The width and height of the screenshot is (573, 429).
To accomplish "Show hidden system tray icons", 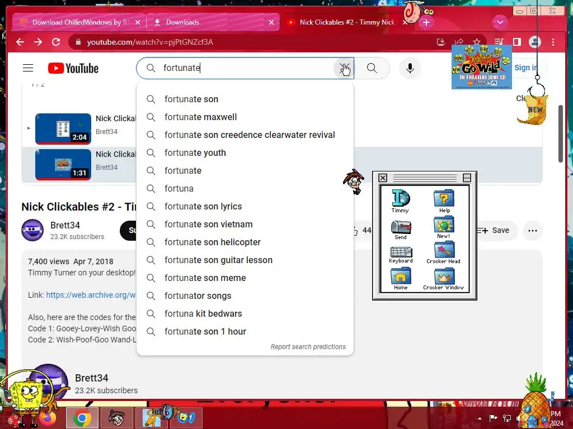I will [480, 418].
